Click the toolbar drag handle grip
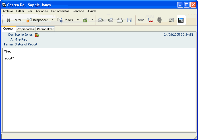The width and height of the screenshot is (198, 140). [3, 20]
